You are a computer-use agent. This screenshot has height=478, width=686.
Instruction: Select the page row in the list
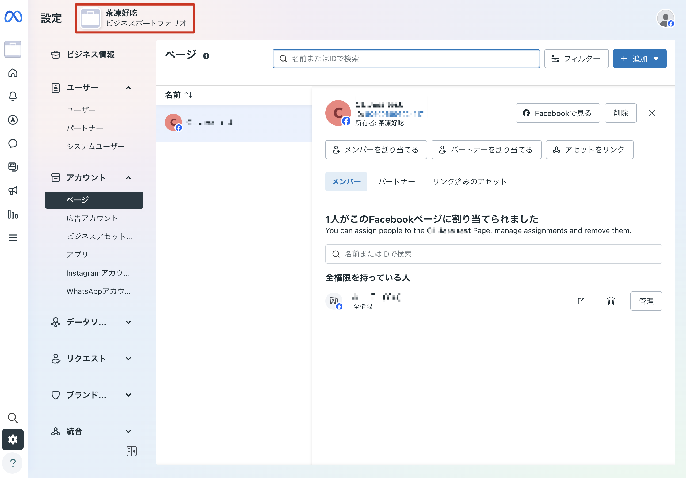(234, 123)
